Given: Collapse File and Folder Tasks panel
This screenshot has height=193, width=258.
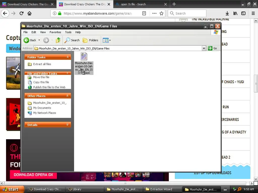Looking at the screenshot, I should 68,73.
